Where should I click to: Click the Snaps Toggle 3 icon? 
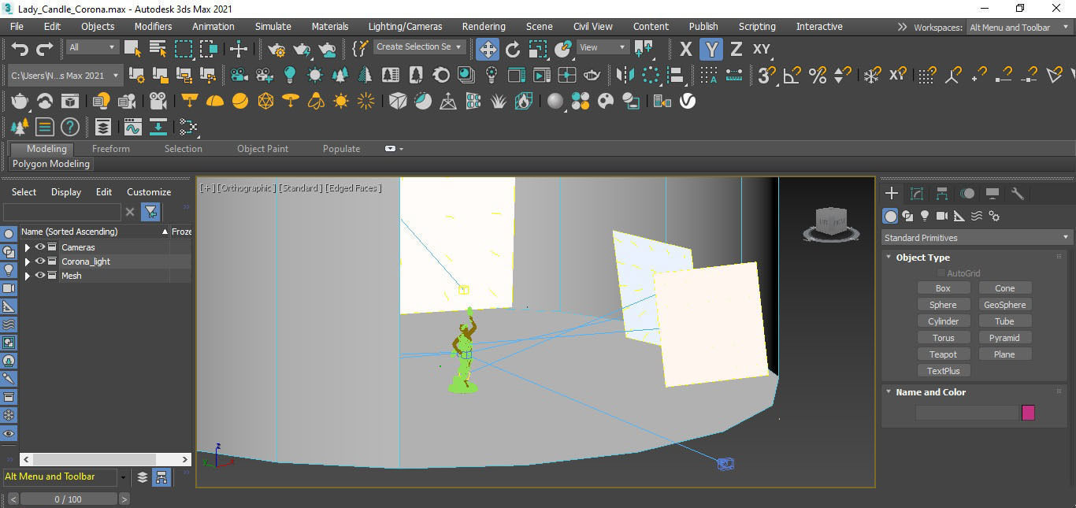(x=766, y=76)
